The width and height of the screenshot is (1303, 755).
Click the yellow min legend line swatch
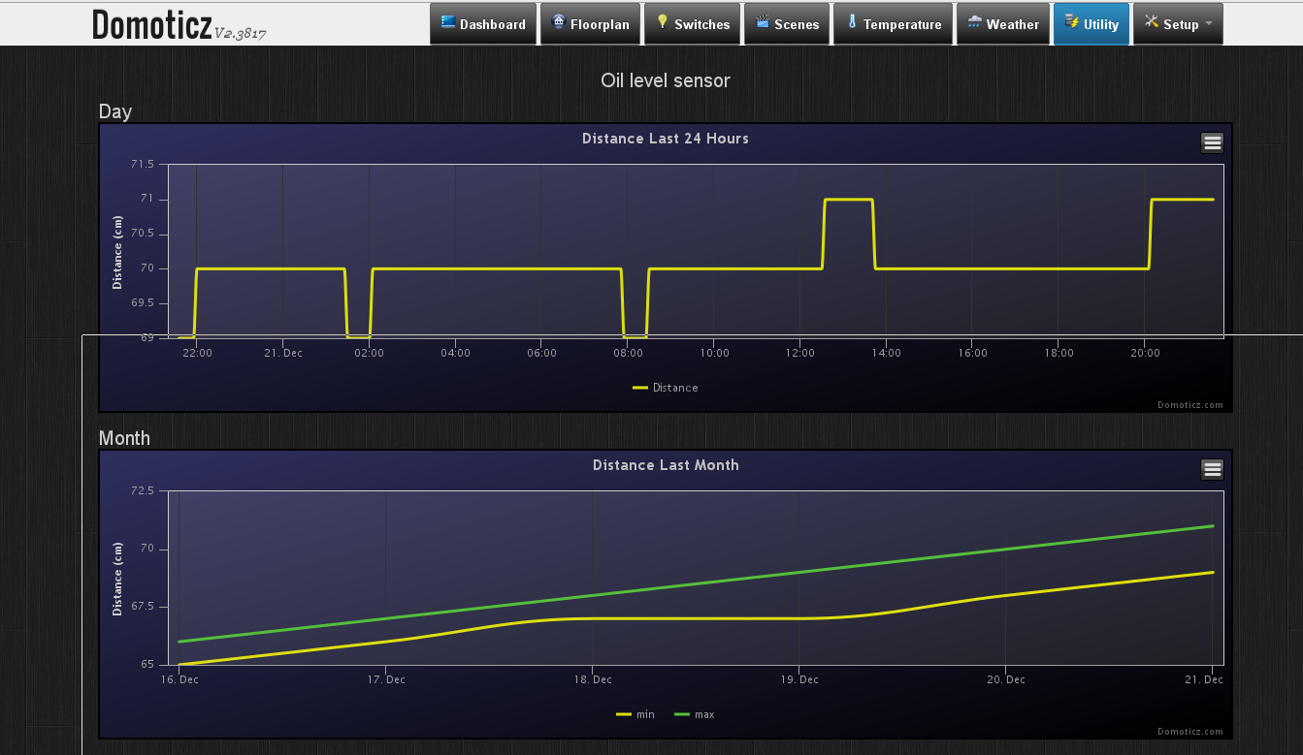[623, 714]
